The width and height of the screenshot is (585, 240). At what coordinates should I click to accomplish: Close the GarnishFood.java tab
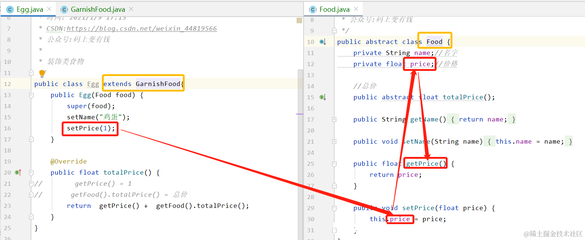131,9
